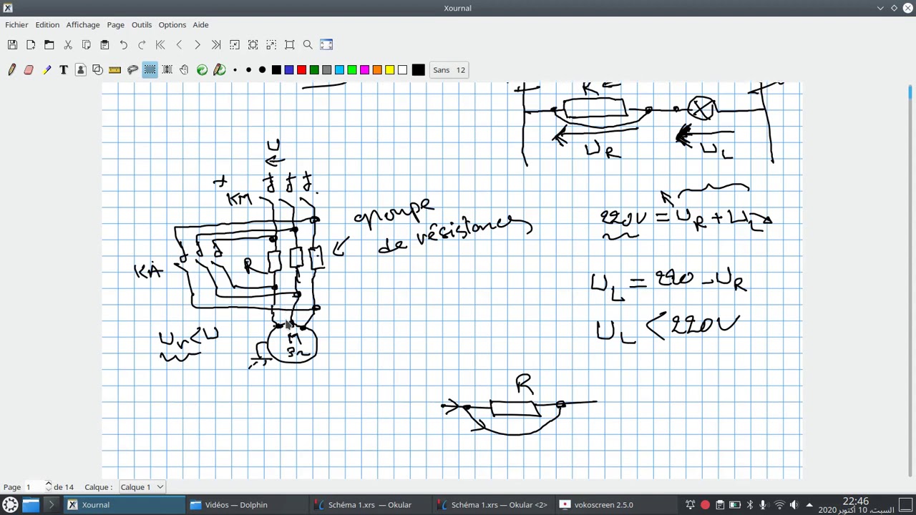916x515 pixels.
Task: Pick the yellow color swatch
Action: (389, 70)
